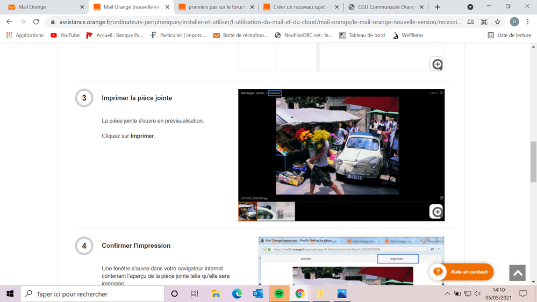The width and height of the screenshot is (537, 302).
Task: Open a new browser tab
Action: point(438,7)
